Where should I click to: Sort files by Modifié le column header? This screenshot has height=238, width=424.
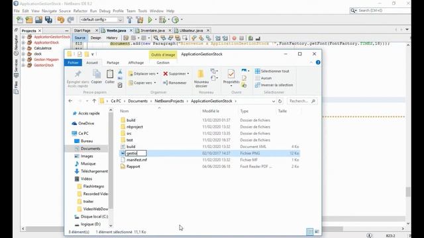211,111
